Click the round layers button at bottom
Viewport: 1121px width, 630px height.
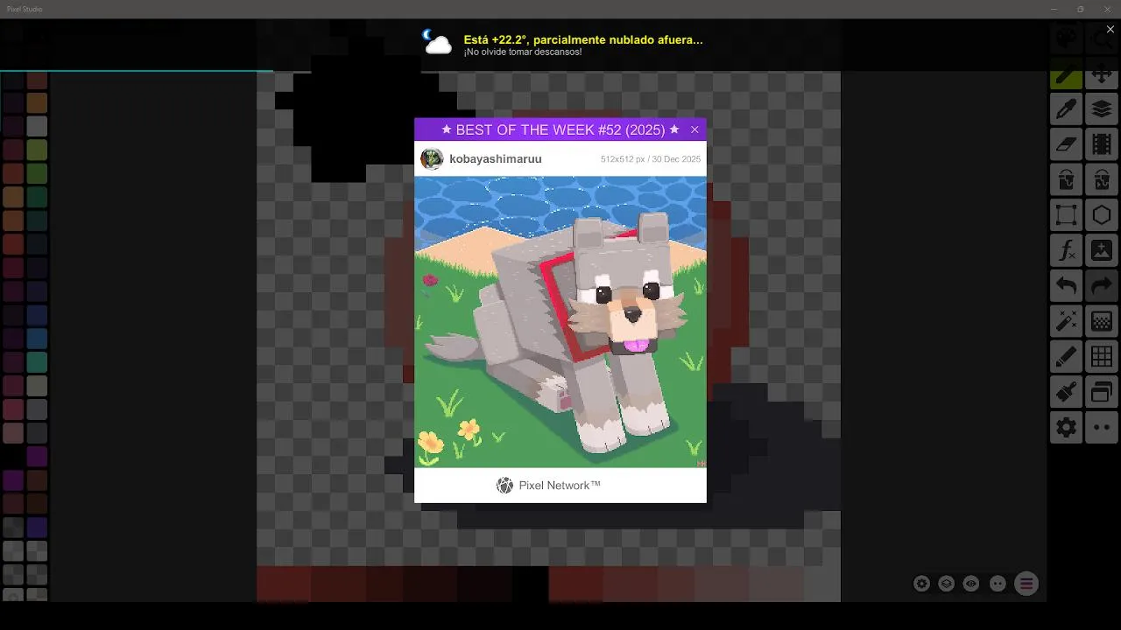pyautogui.click(x=947, y=584)
